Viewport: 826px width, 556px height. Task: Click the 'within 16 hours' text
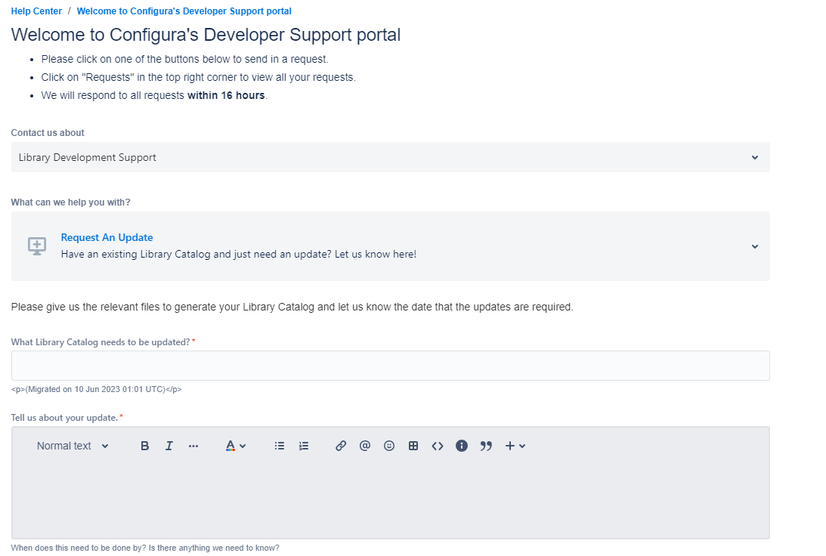tap(226, 95)
